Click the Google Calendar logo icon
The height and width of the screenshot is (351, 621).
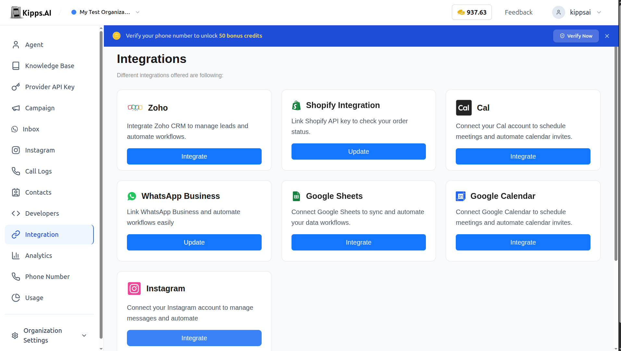coord(461,196)
